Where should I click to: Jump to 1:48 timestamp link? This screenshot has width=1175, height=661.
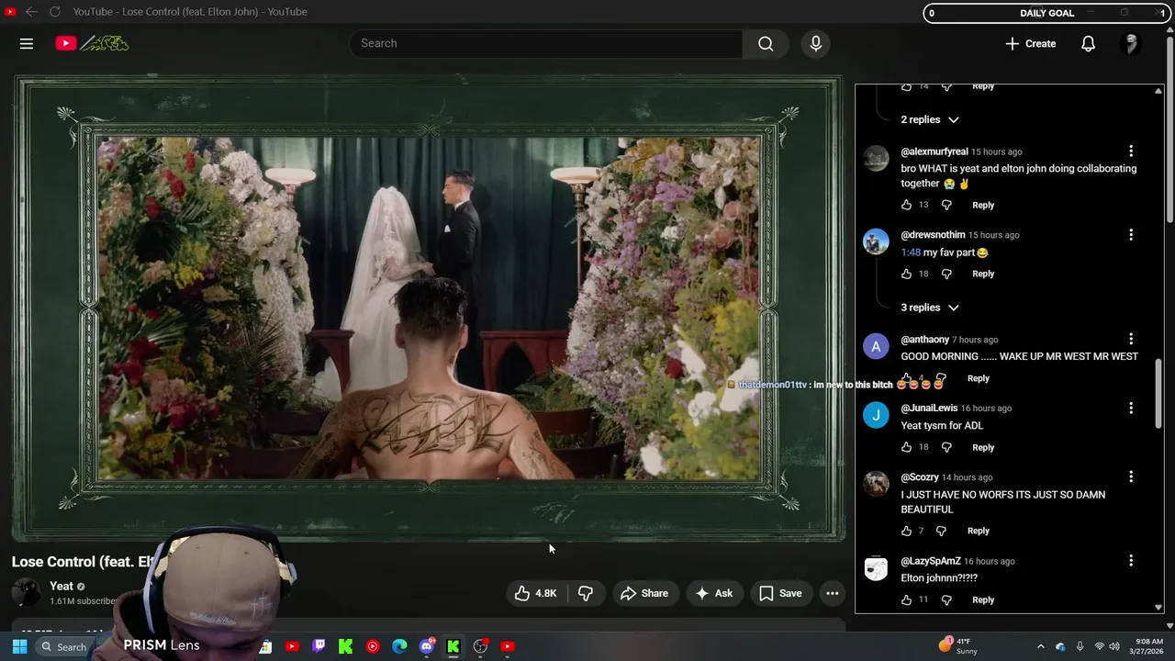tap(911, 252)
